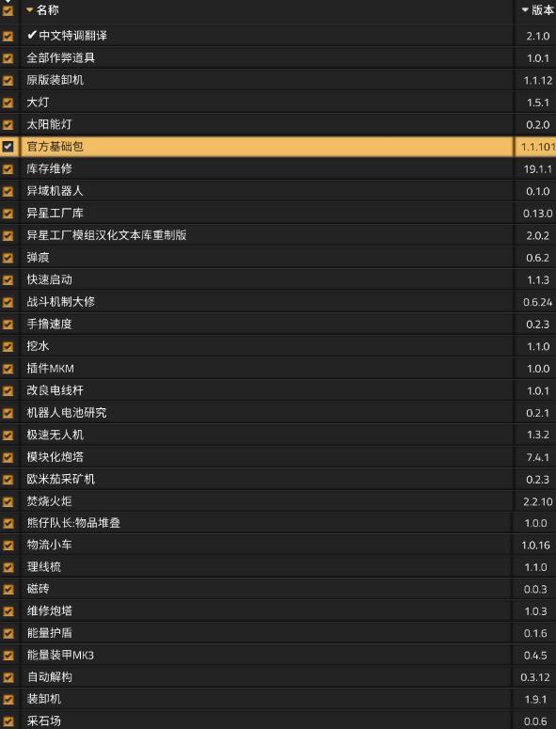The height and width of the screenshot is (729, 556).
Task: Disable the 原版装卸机 mod checkbox
Action: [x=8, y=81]
